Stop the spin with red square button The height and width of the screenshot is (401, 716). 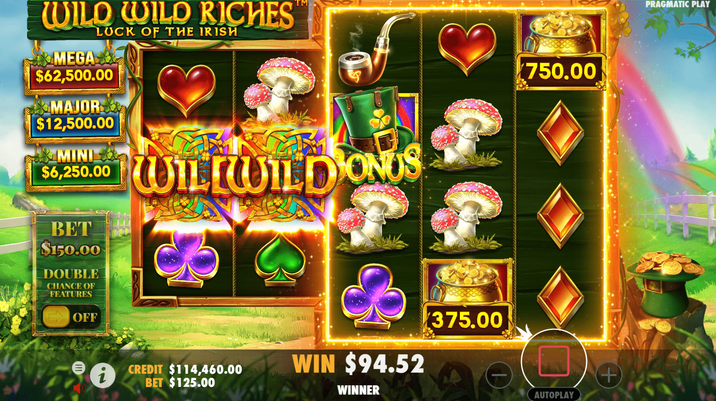click(x=554, y=361)
